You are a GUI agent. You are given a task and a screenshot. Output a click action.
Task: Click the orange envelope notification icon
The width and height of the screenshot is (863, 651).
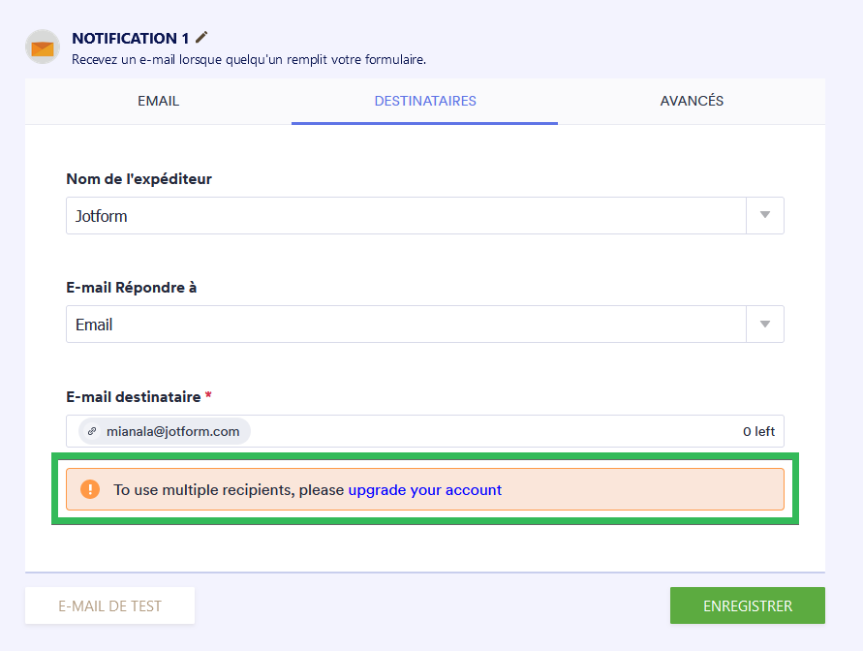43,46
